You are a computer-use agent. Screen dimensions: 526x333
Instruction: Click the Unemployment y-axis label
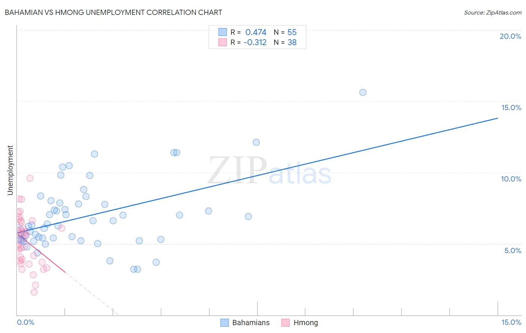(x=10, y=170)
